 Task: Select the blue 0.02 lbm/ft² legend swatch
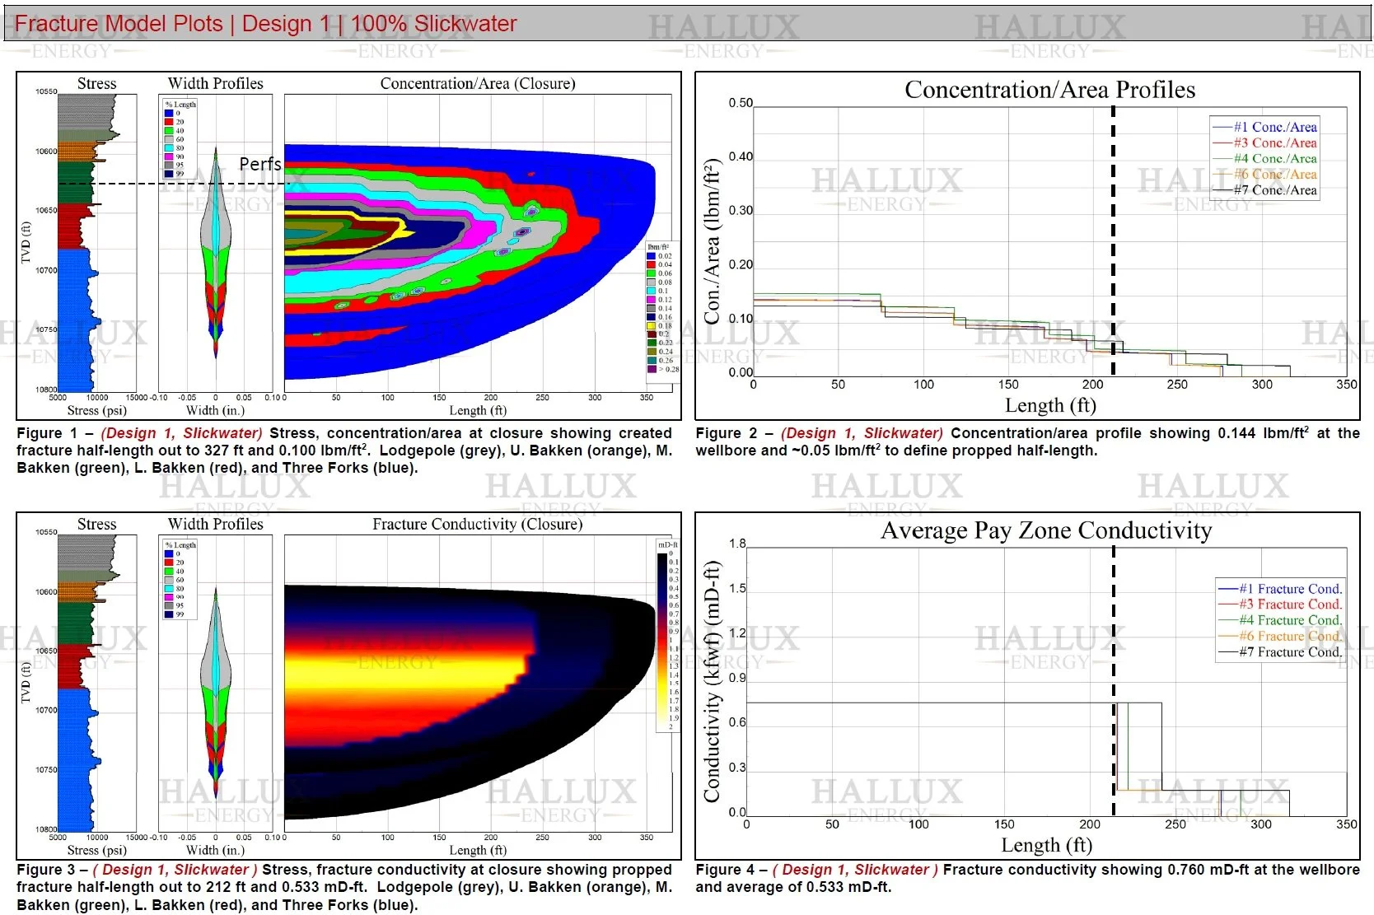pos(652,256)
